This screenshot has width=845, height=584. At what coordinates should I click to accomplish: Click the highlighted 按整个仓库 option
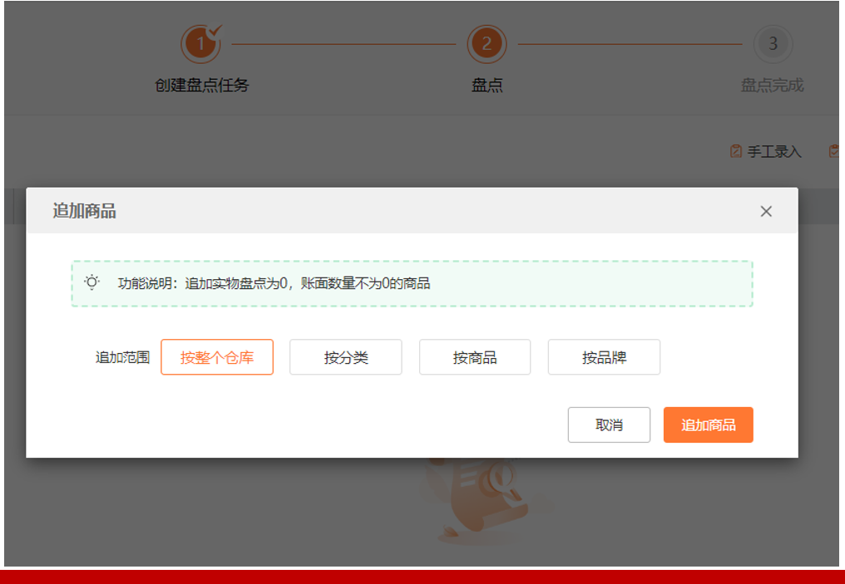[x=217, y=356]
